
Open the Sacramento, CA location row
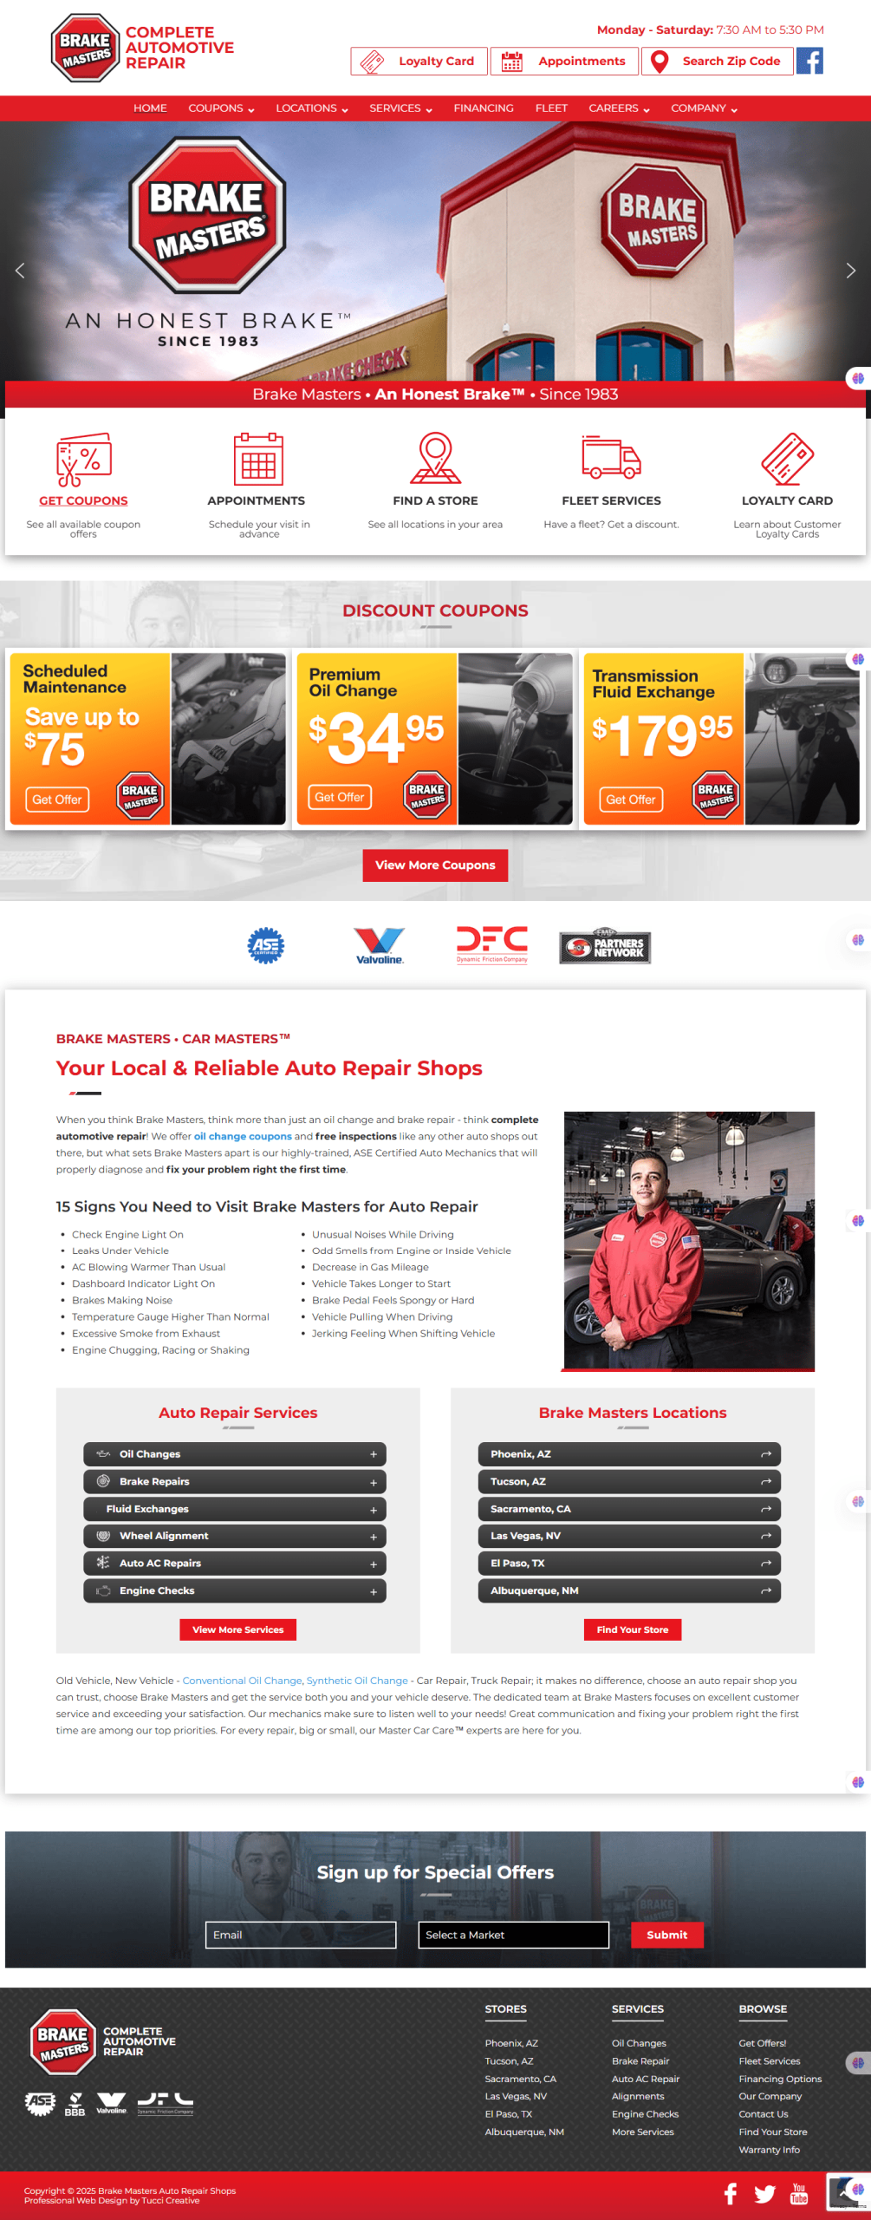(x=629, y=1509)
